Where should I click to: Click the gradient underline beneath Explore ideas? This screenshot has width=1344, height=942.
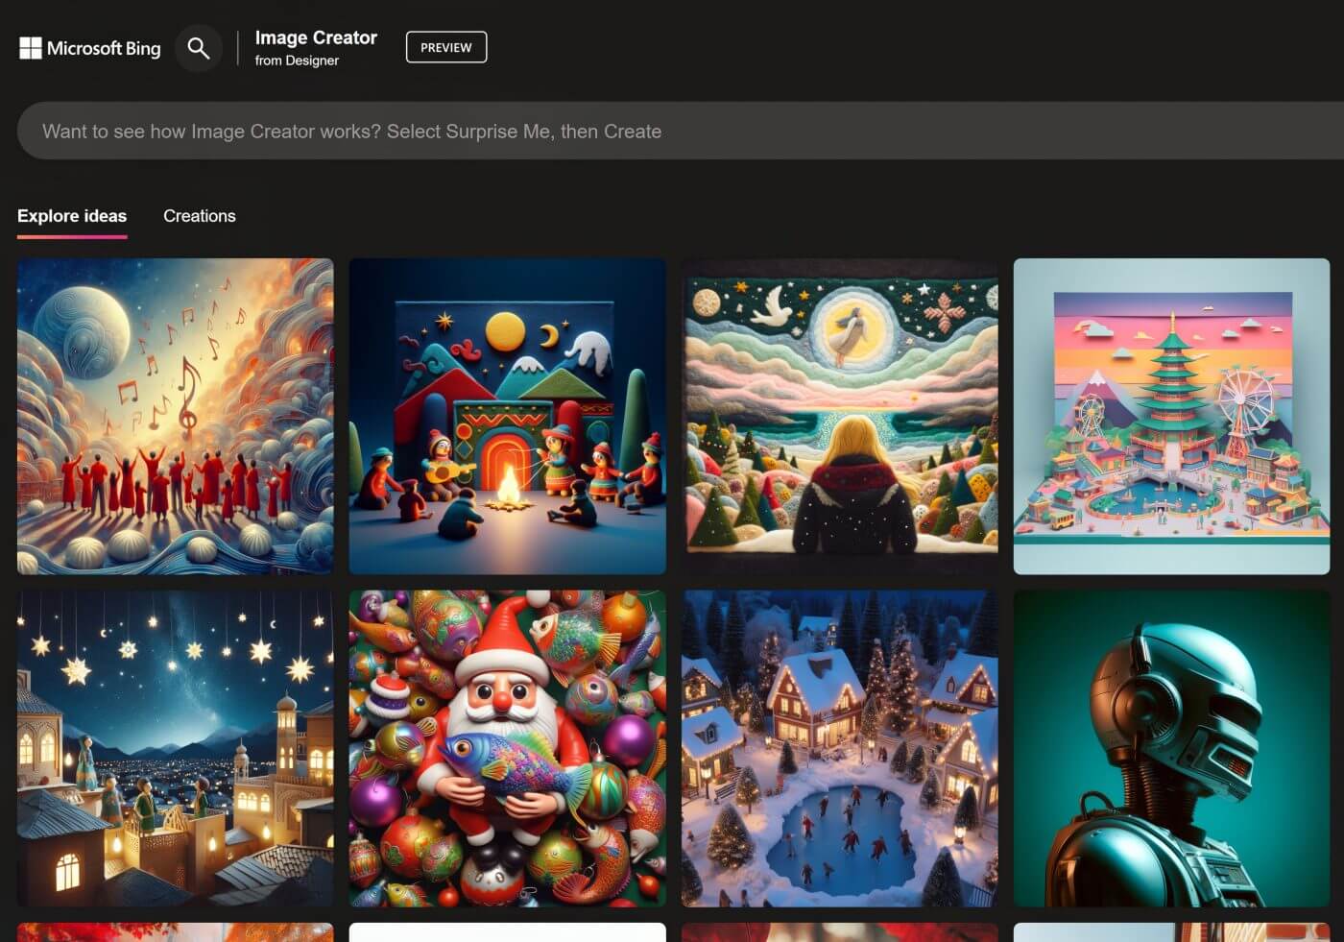pyautogui.click(x=71, y=233)
